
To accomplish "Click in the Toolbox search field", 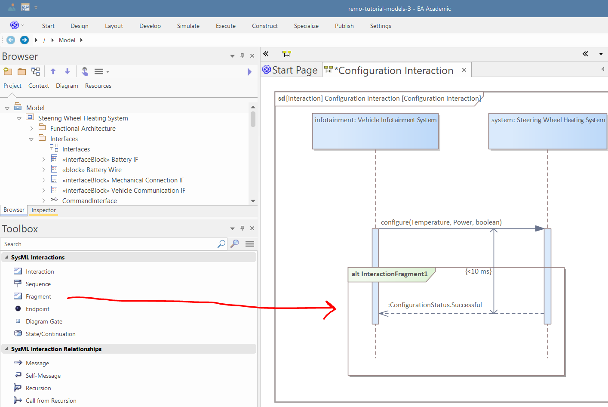I will (x=107, y=244).
